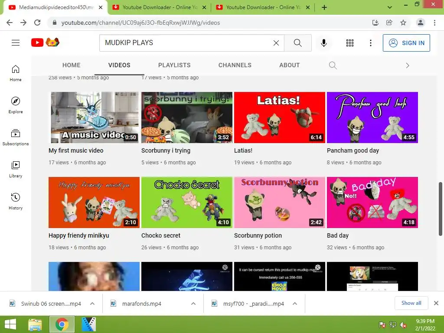Expand options for msyf700 download
The width and height of the screenshot is (444, 333).
295,304
